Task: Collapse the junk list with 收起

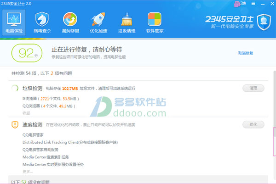Action: (x=26, y=113)
